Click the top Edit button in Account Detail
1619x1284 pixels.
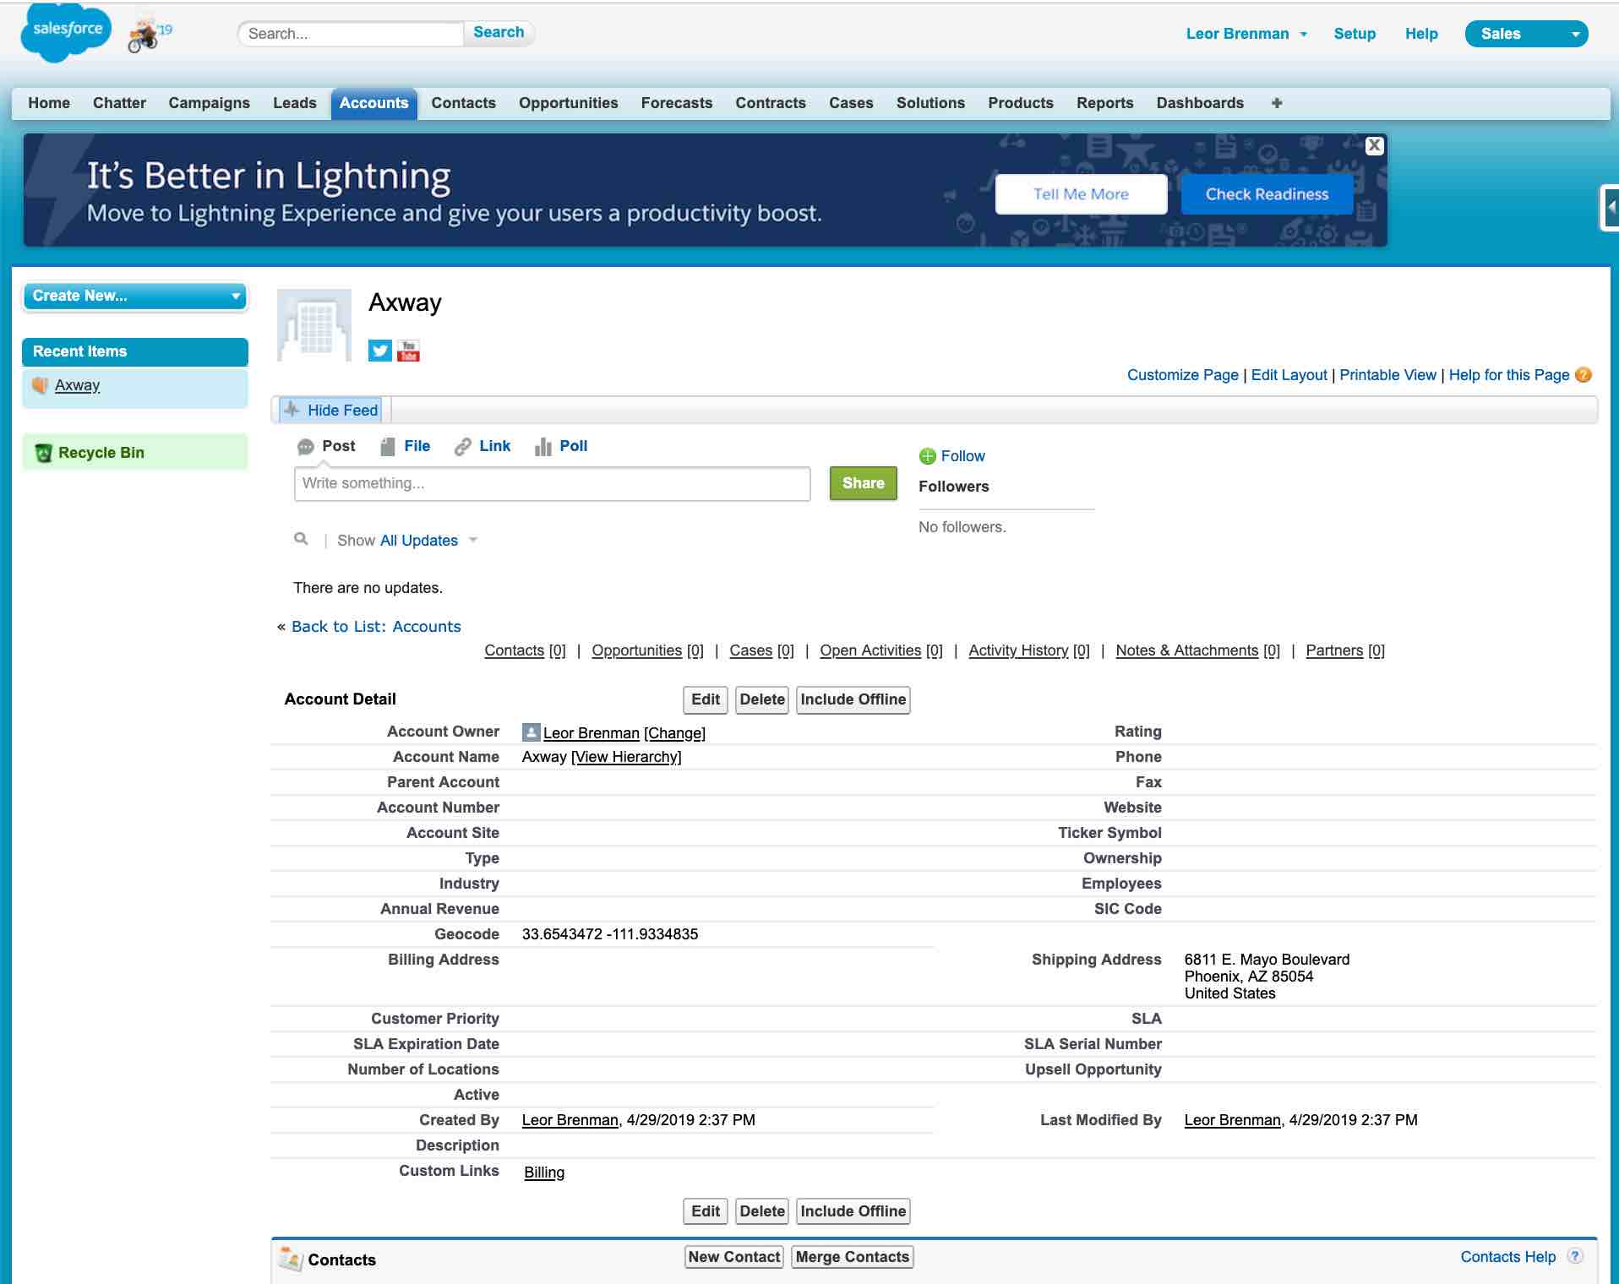coord(706,699)
